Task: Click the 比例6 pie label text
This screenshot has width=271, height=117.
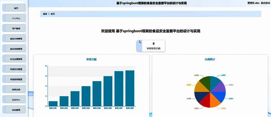Action: (x=189, y=99)
